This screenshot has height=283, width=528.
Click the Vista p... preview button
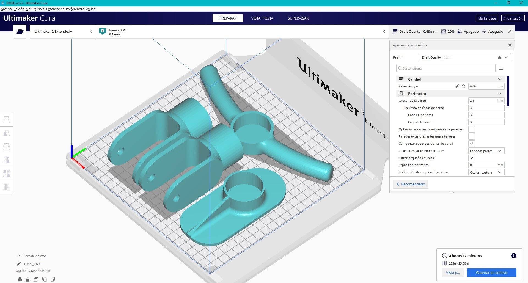(453, 273)
